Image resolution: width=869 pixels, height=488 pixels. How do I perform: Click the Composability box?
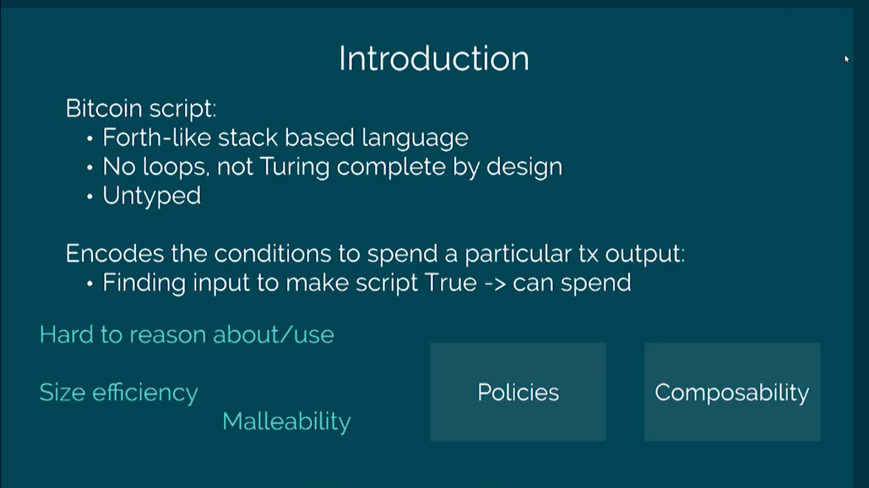coord(732,392)
